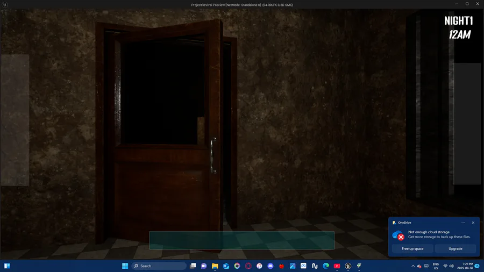Open the lightning bolt taskbar icon
The width and height of the screenshot is (484, 272).
pos(359,266)
